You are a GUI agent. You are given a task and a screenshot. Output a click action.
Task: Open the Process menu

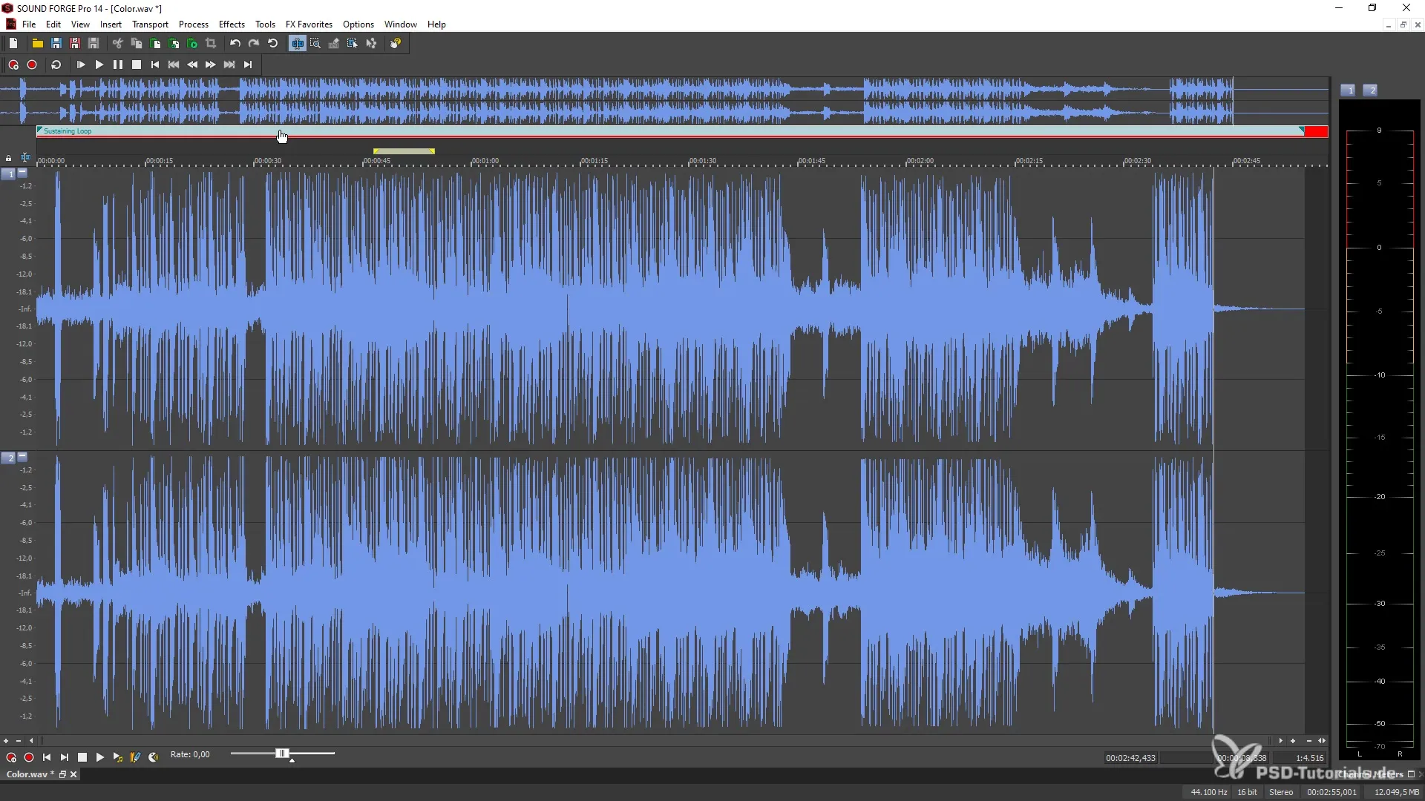tap(194, 24)
